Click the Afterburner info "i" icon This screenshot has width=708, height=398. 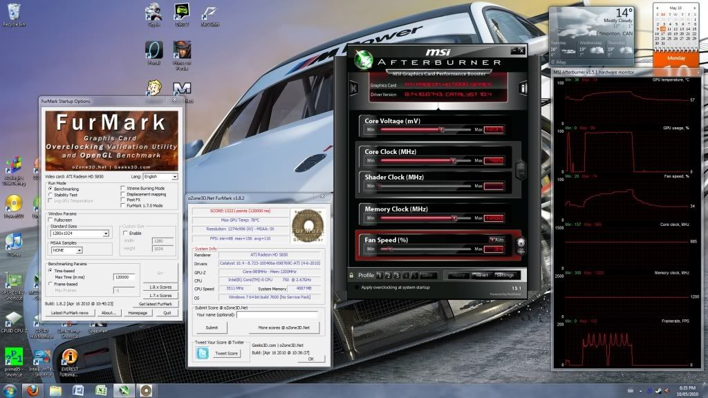523,88
